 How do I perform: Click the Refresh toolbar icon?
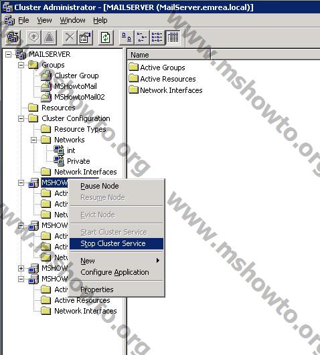pos(106,37)
